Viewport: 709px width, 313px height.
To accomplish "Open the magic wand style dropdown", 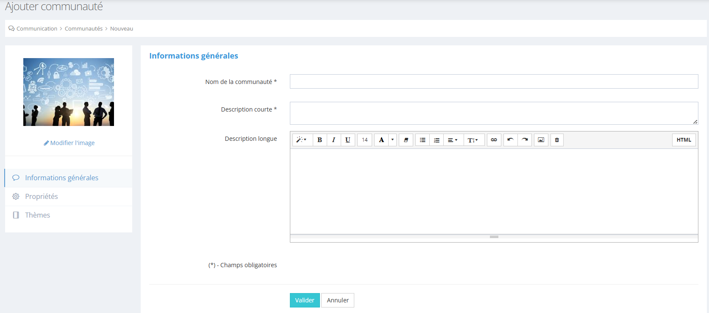I will pyautogui.click(x=302, y=140).
